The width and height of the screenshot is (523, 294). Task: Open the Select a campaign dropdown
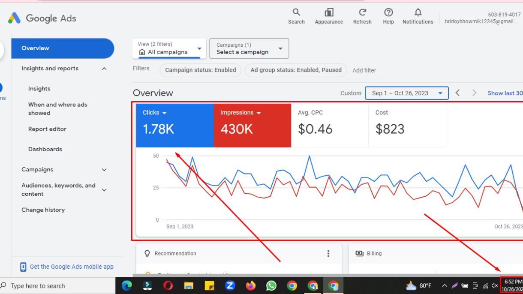(249, 48)
